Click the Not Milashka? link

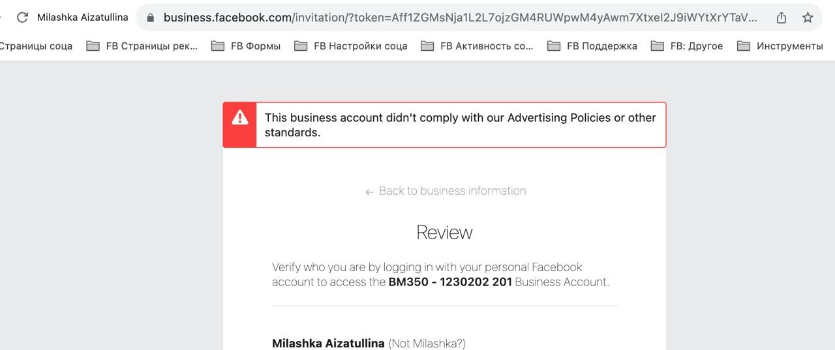coord(427,343)
